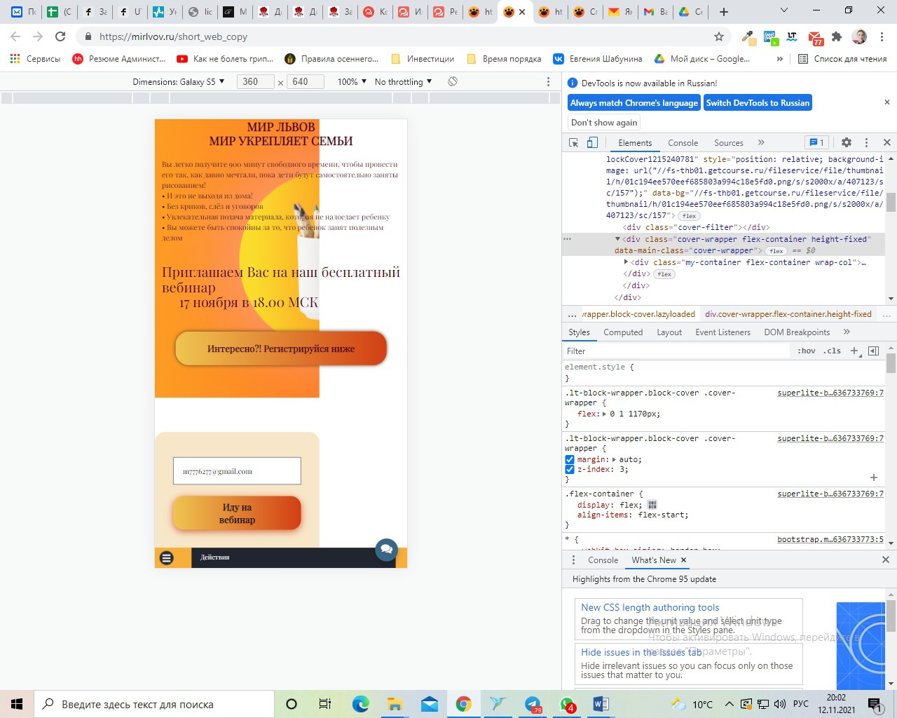This screenshot has width=897, height=718.
Task: Open Windows Start menu
Action: (17, 704)
